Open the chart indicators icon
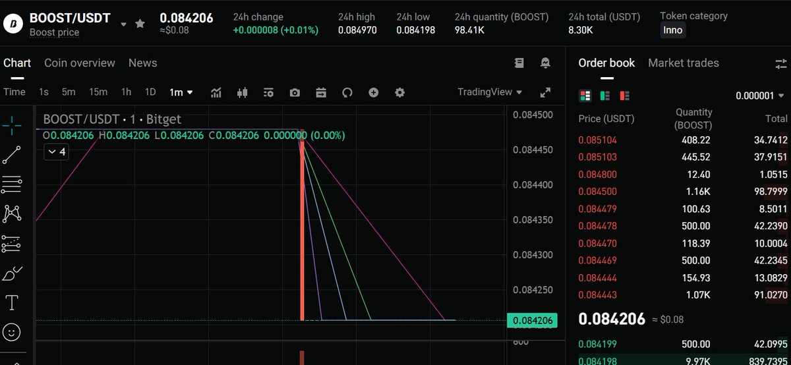 [216, 92]
